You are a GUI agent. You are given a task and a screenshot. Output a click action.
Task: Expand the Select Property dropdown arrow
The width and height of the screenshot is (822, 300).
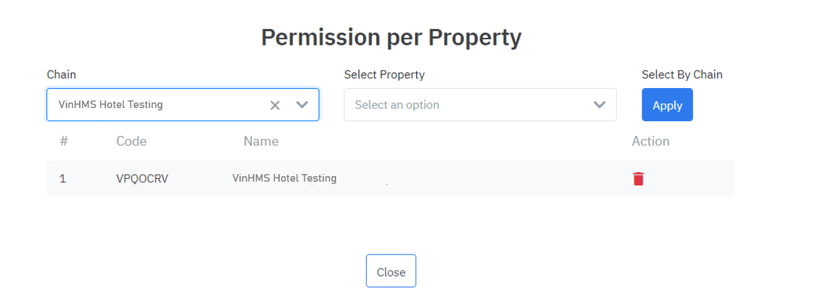point(599,105)
